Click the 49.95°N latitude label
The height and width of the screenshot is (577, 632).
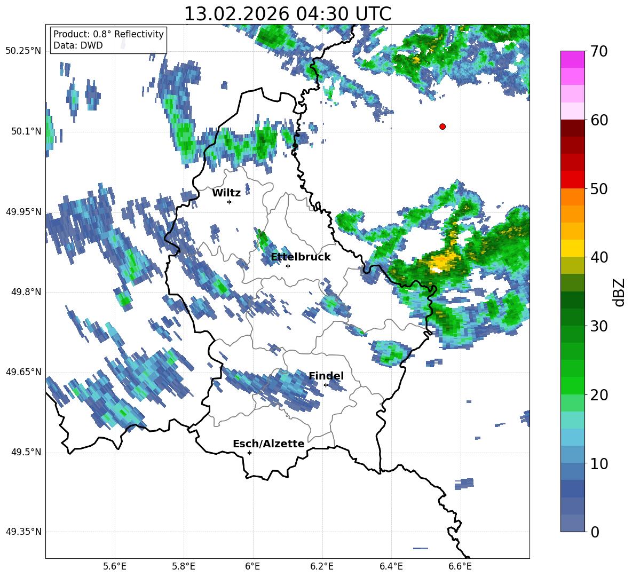pos(23,211)
